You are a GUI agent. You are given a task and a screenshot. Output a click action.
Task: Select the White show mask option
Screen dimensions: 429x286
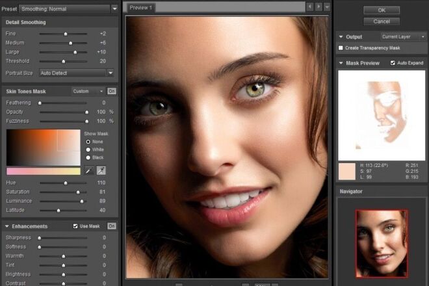(88, 149)
